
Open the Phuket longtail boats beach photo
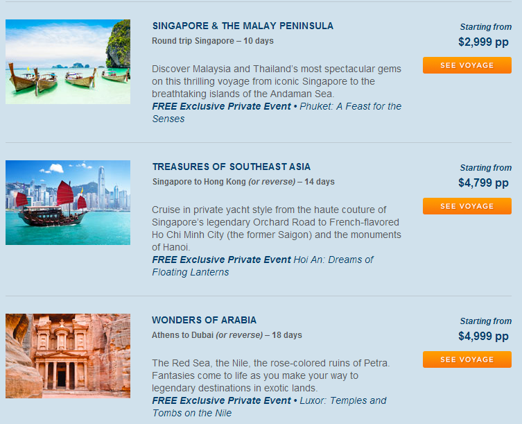click(68, 62)
